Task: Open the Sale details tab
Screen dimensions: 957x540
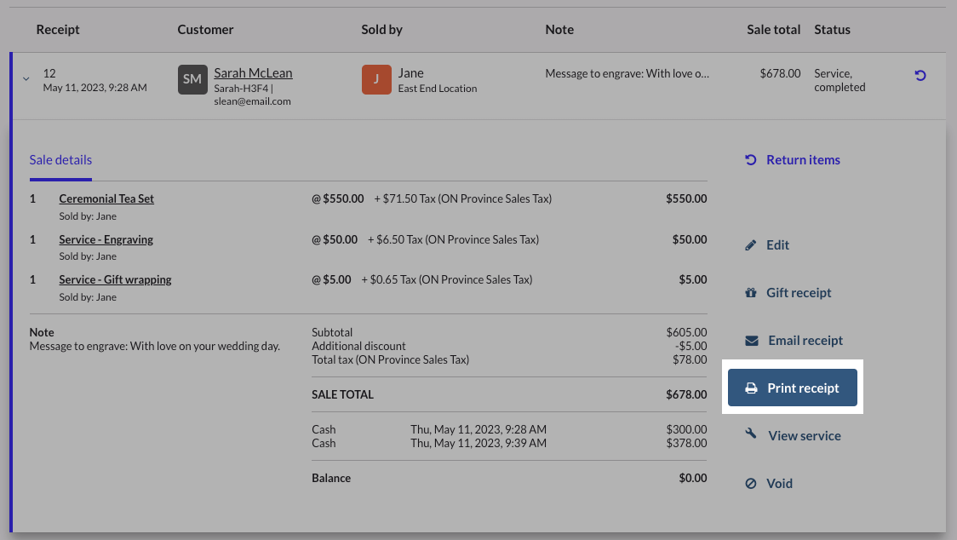Action: [60, 160]
